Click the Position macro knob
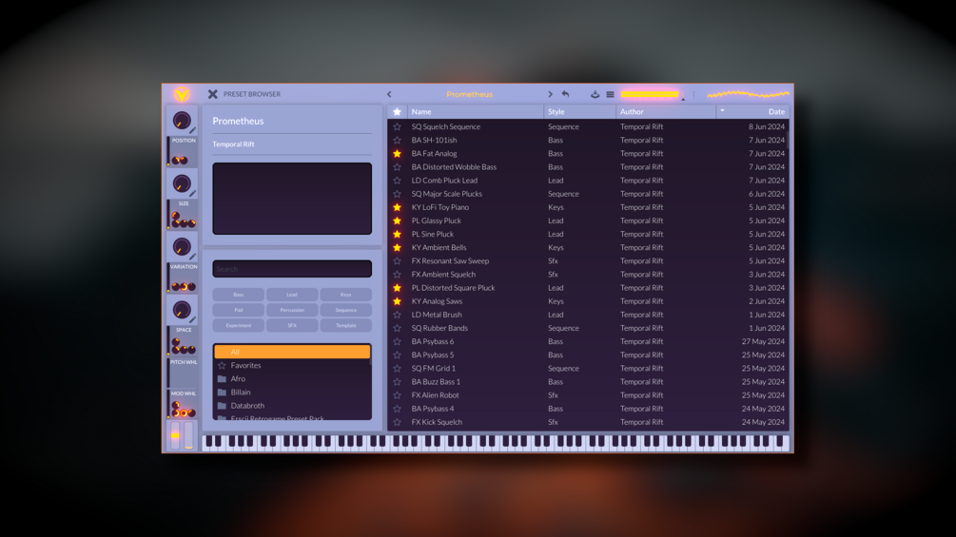Viewport: 956px width, 537px height. (181, 121)
